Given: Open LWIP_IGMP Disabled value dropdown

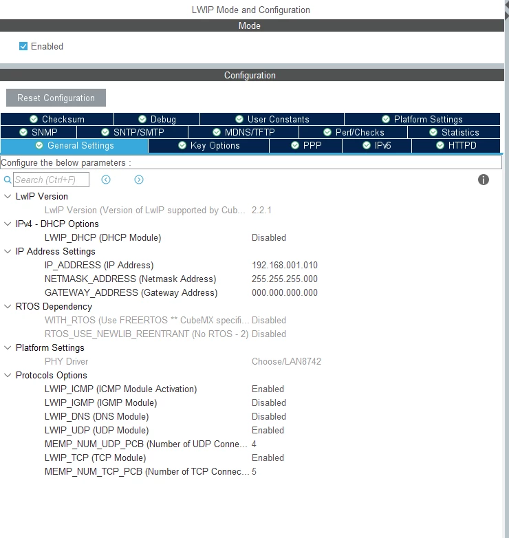Looking at the screenshot, I should (x=268, y=402).
